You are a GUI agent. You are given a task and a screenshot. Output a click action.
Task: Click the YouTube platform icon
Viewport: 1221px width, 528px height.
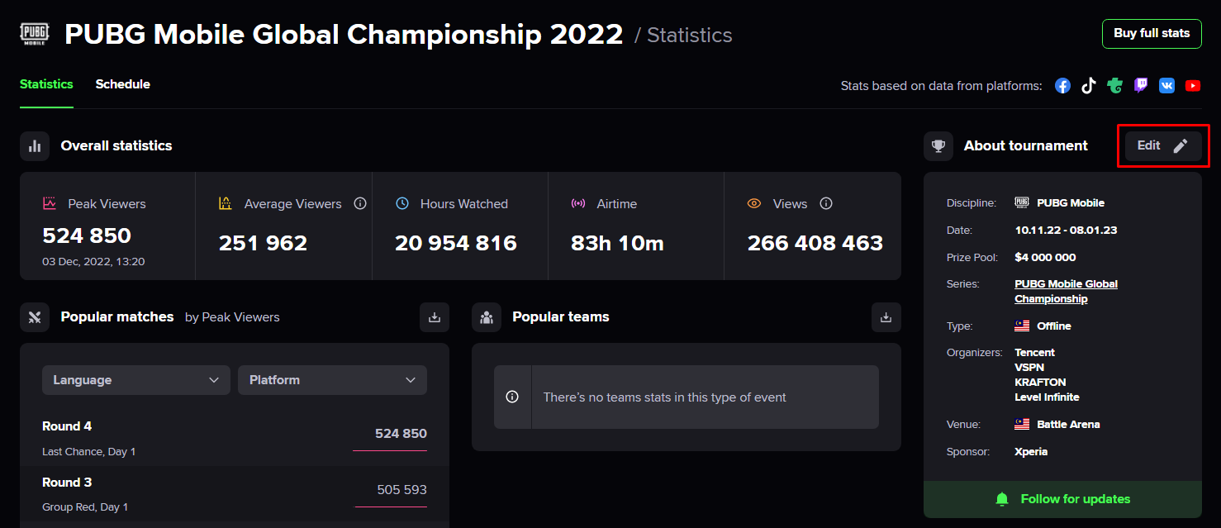(1193, 85)
